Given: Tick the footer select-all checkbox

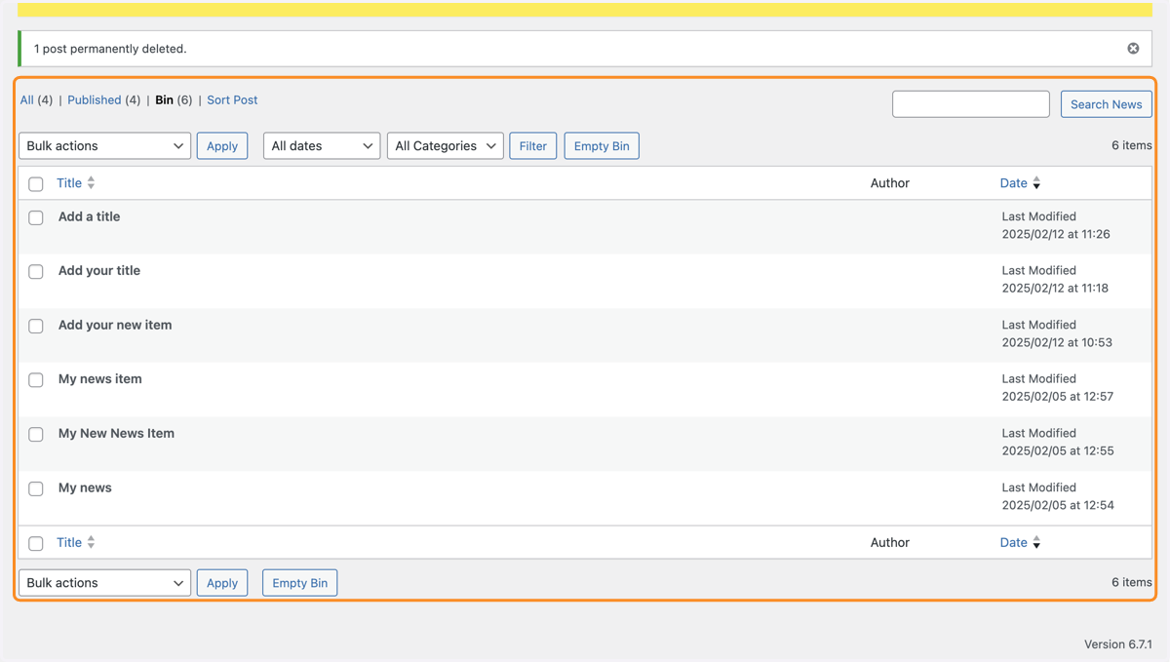Looking at the screenshot, I should [36, 543].
